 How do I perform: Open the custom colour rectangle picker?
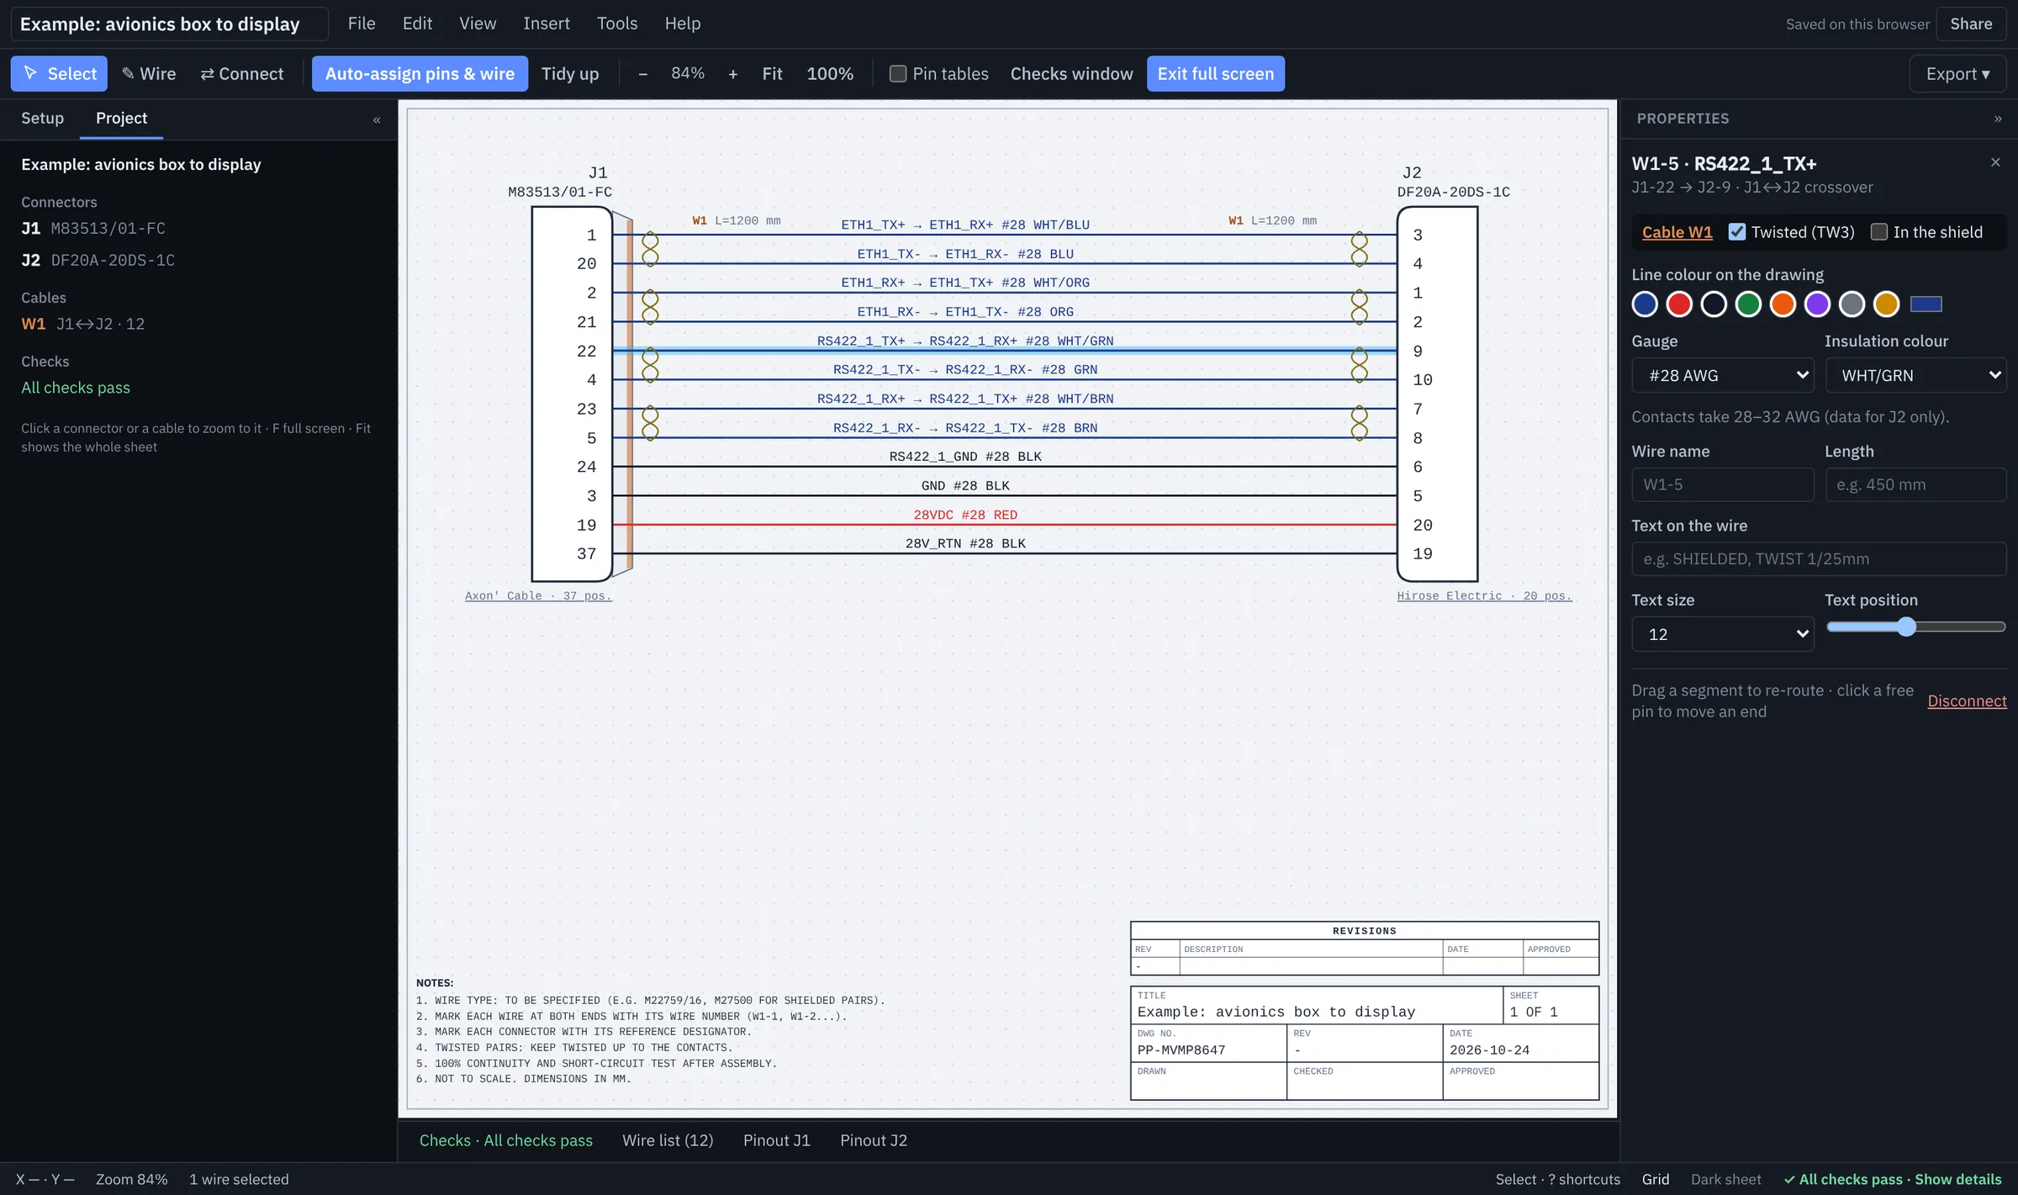1926,304
